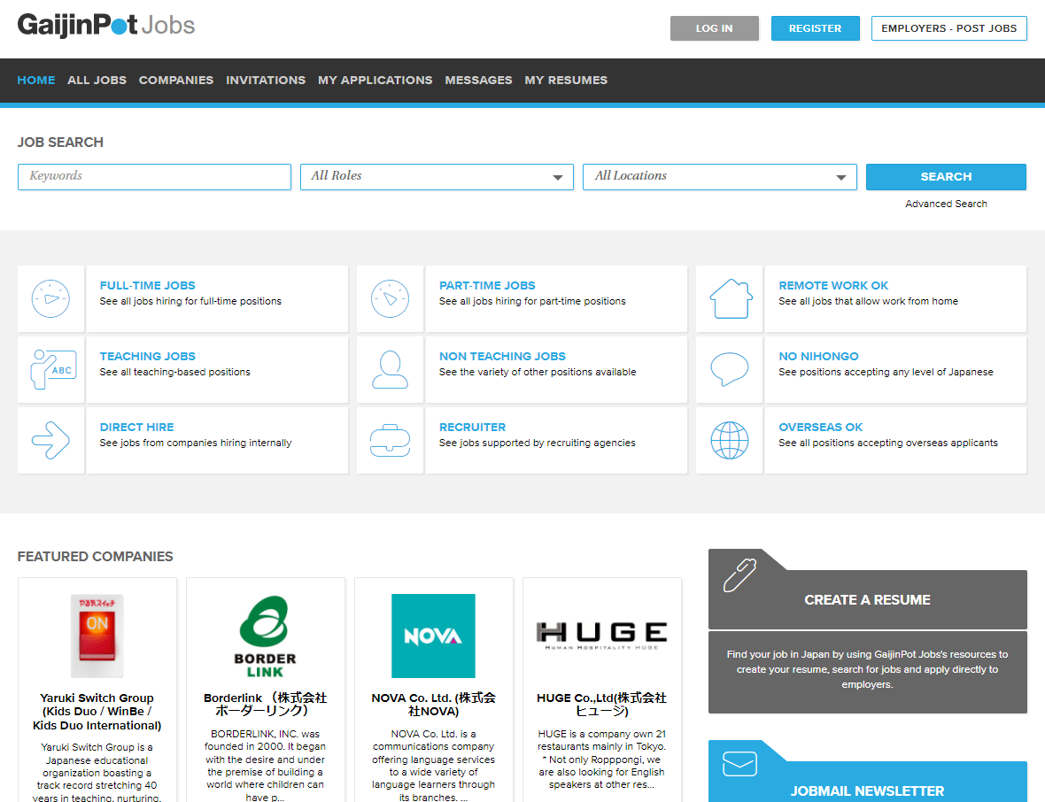Click 'See all jobs that allow work from home'
Screen dimensions: 1045x802
[868, 301]
